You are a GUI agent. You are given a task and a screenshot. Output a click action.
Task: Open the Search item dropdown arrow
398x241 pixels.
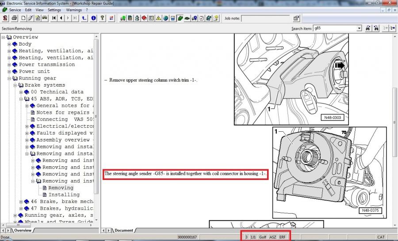pyautogui.click(x=359, y=28)
